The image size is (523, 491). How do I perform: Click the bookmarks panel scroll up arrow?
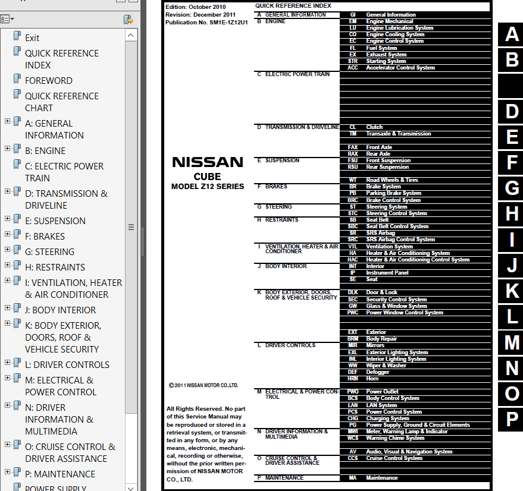[131, 35]
